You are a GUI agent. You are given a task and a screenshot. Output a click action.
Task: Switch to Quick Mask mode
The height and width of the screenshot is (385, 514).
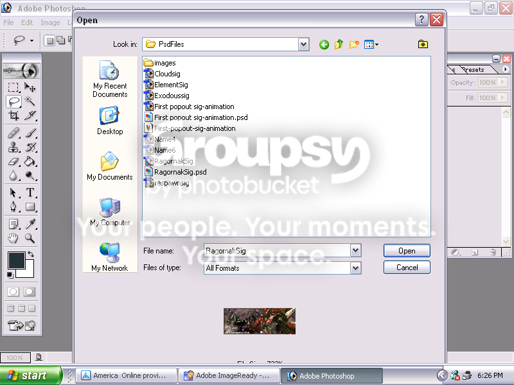pyautogui.click(x=29, y=291)
